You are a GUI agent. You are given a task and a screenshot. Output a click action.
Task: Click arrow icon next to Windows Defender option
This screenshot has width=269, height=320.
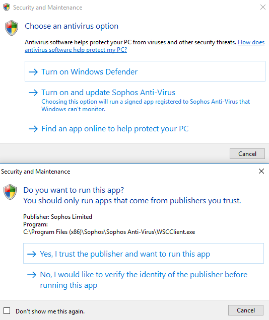click(33, 72)
